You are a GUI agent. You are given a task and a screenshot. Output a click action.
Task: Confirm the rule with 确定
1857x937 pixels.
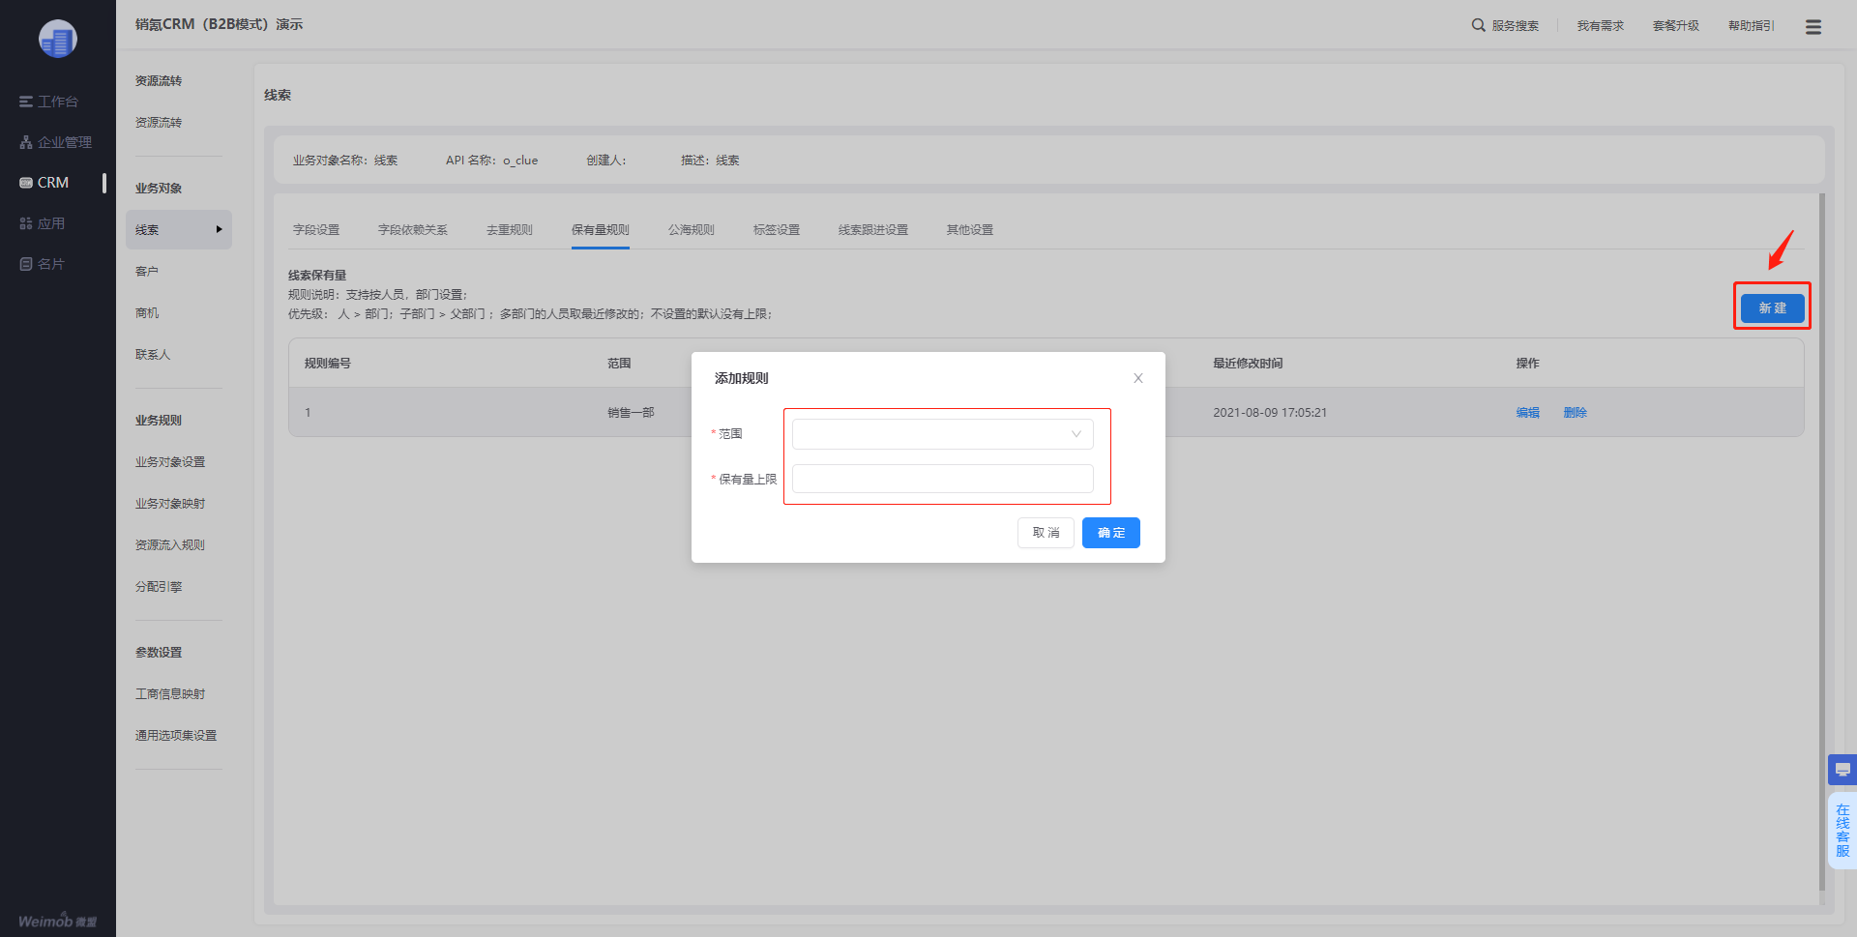1110,533
